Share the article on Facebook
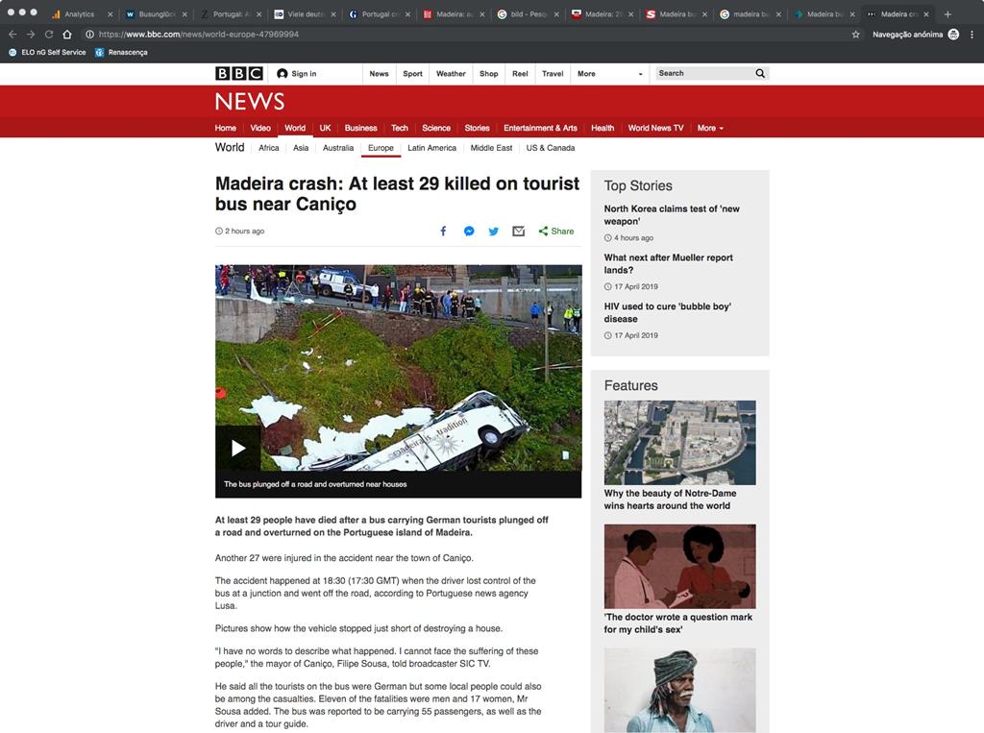The height and width of the screenshot is (733, 984). tap(443, 231)
